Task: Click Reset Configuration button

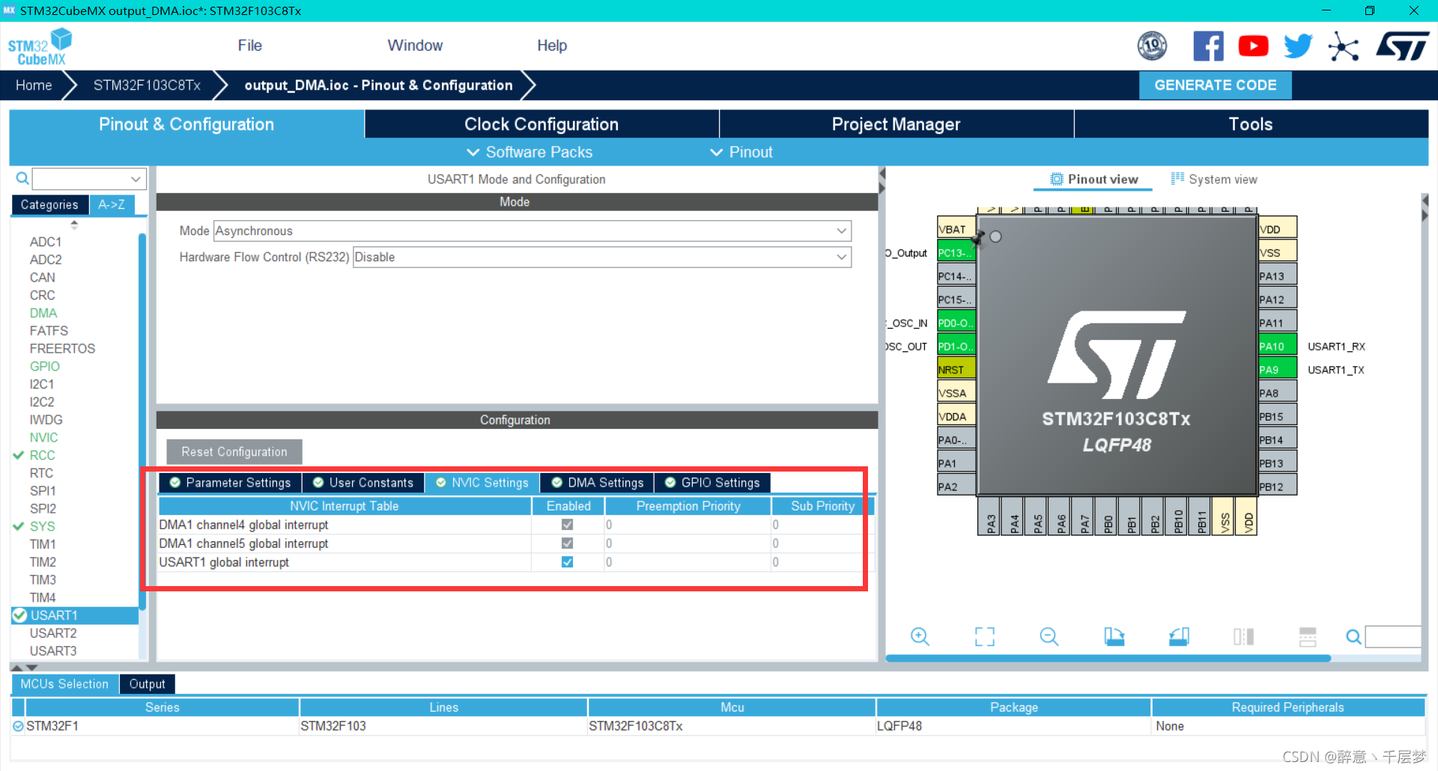Action: coord(234,452)
